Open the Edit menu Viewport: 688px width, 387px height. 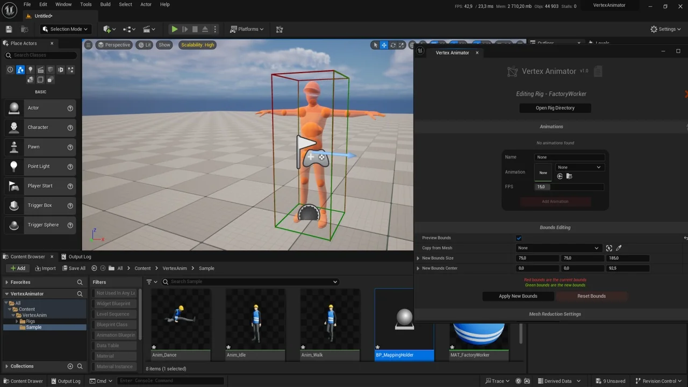[x=43, y=4]
